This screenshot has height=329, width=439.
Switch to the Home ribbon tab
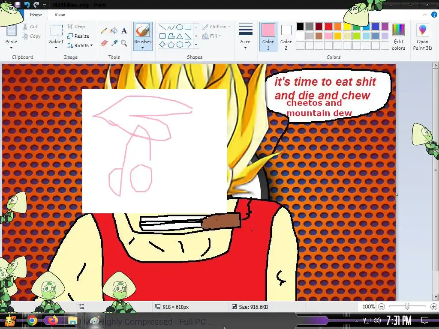point(36,15)
